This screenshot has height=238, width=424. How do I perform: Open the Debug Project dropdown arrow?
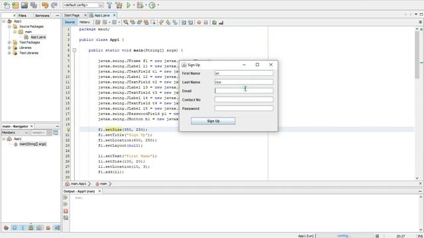[x=146, y=5]
